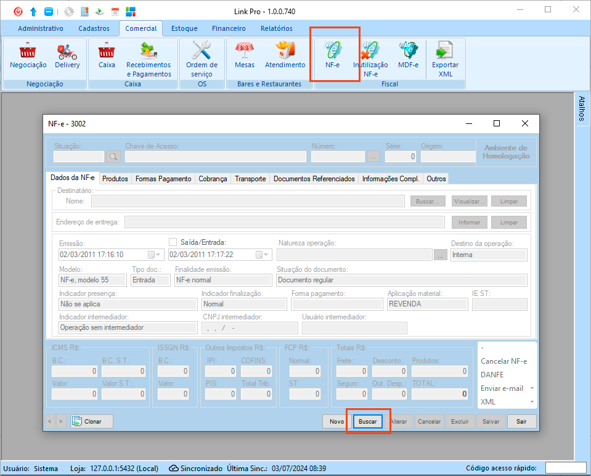Select the Transporte tab

pos(250,179)
